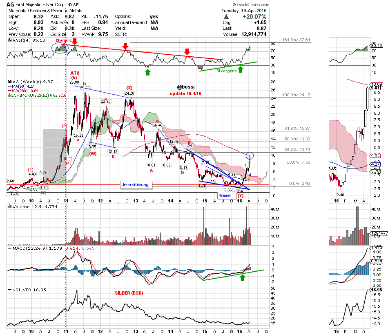Viewport: 388px width, 335px height.
Task: Click the "MA(200) 10.09" legend entry
Action: point(23,91)
